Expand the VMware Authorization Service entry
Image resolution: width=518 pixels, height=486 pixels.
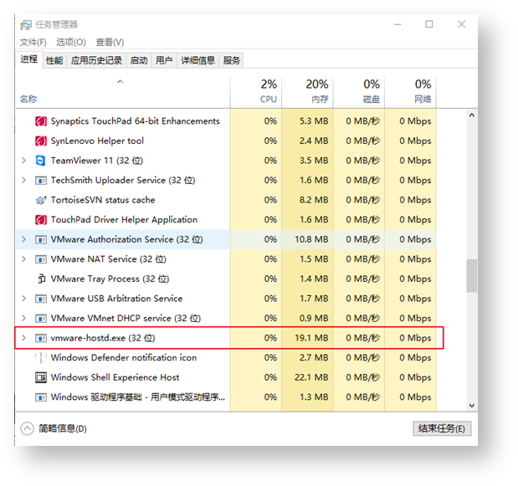pyautogui.click(x=23, y=239)
